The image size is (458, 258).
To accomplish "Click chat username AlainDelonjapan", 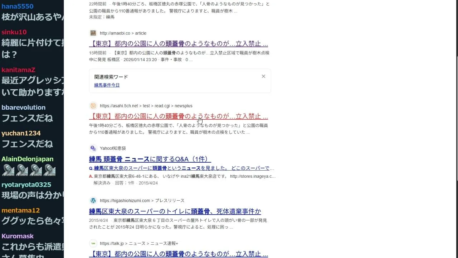I will click(28, 159).
